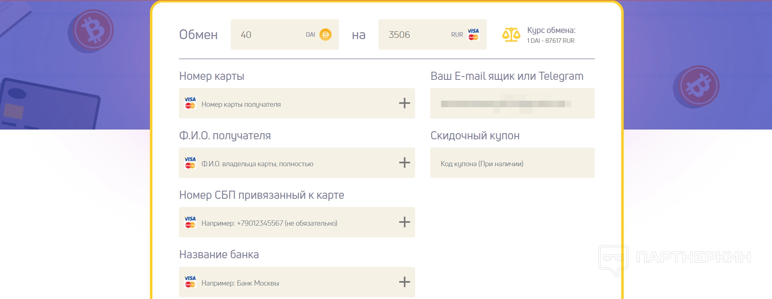Expand the card number field with plus
The image size is (772, 299).
click(x=404, y=103)
